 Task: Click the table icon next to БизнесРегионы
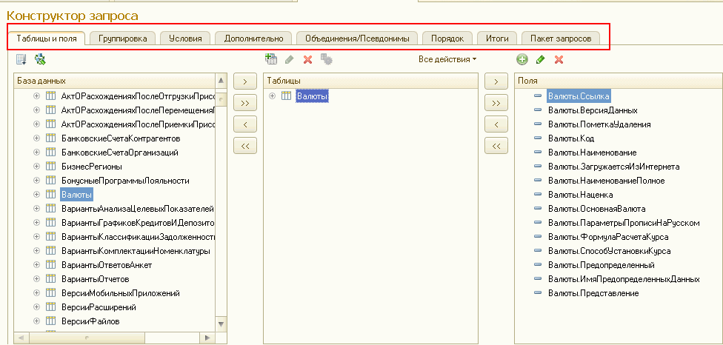(x=51, y=167)
